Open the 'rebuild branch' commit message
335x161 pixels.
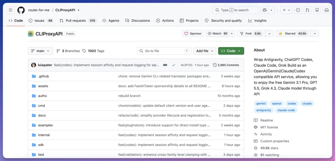pos(129,96)
